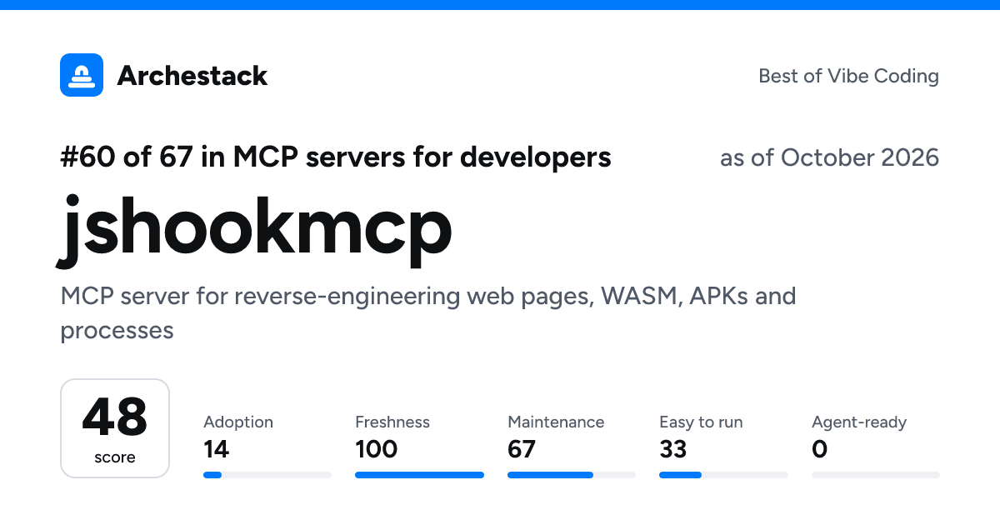Click the Adoption label
The width and height of the screenshot is (1000, 525).
(x=238, y=422)
